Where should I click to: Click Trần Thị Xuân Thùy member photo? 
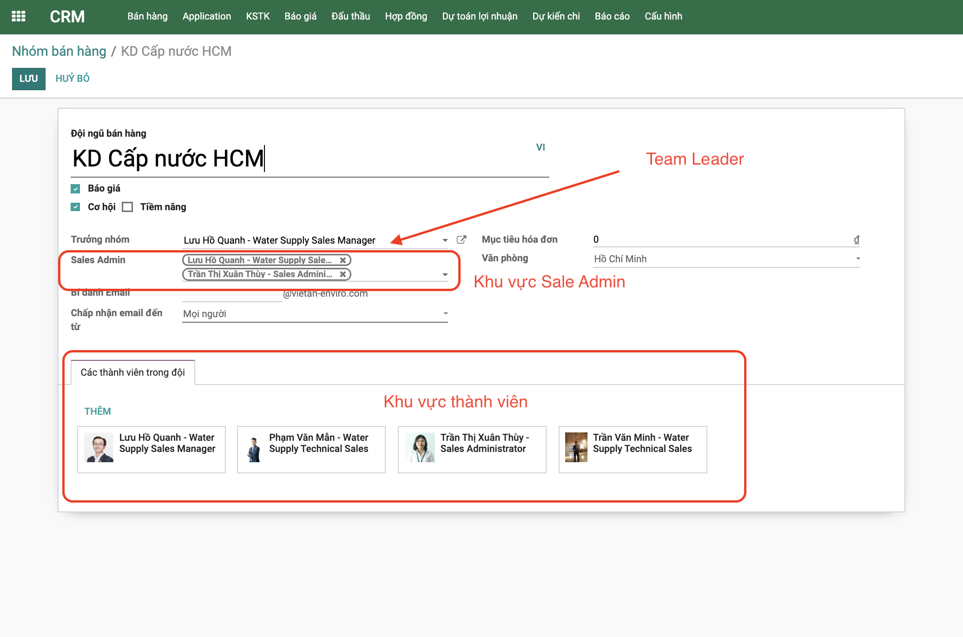[420, 447]
